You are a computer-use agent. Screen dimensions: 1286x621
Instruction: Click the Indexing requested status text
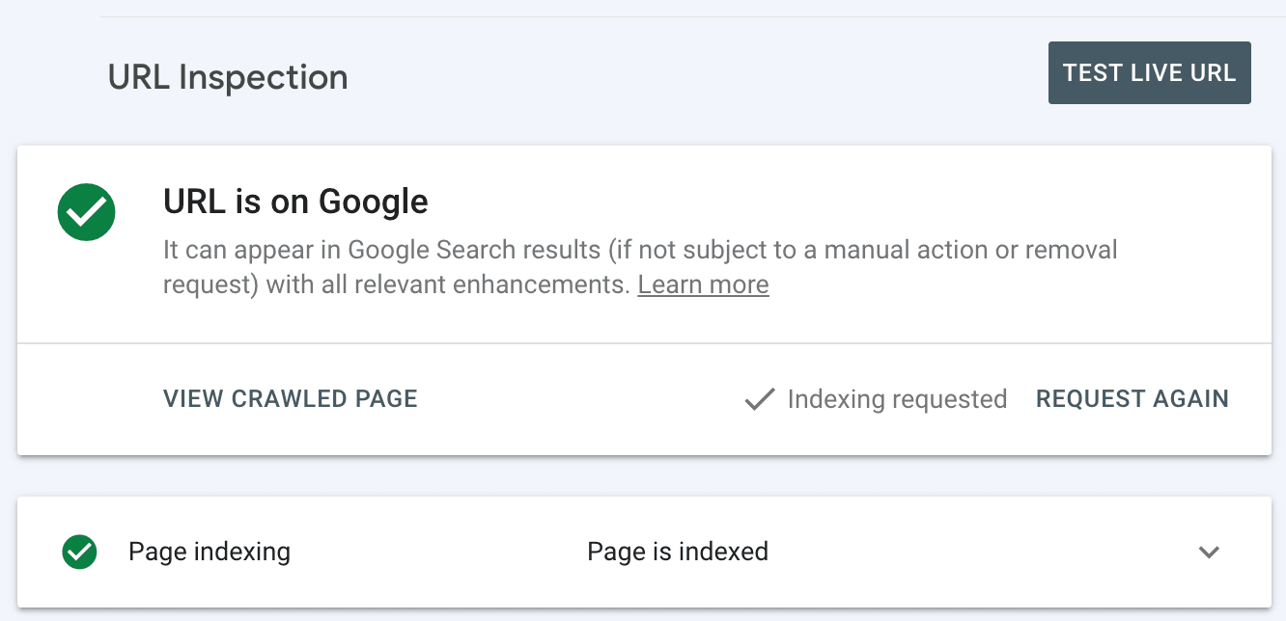(x=897, y=398)
